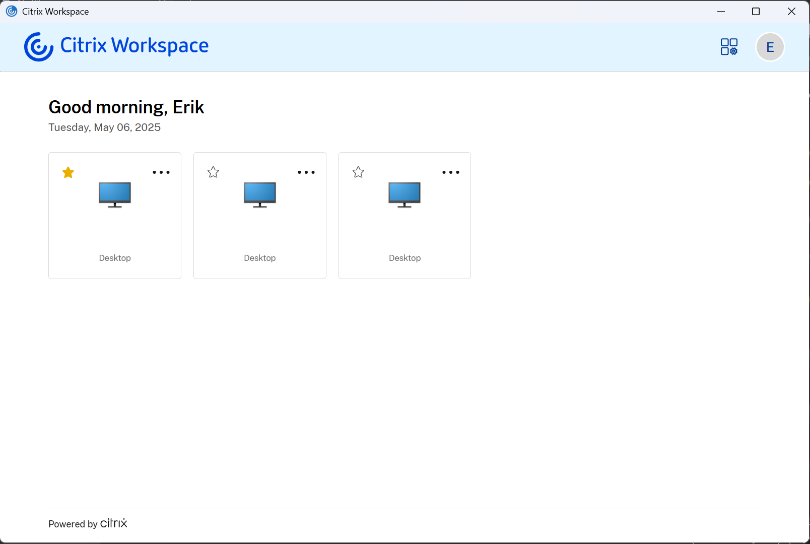Open the first desktop's three-dot menu
Image resolution: width=810 pixels, height=544 pixels.
161,172
